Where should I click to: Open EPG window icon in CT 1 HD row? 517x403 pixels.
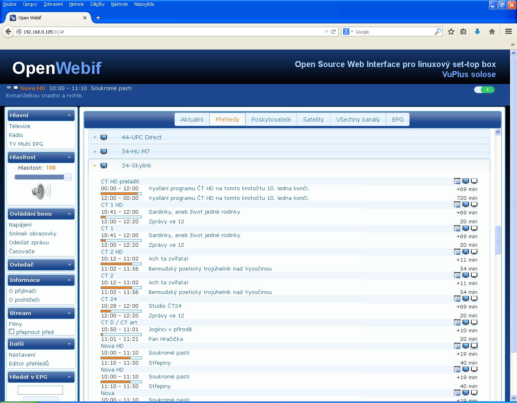[457, 204]
